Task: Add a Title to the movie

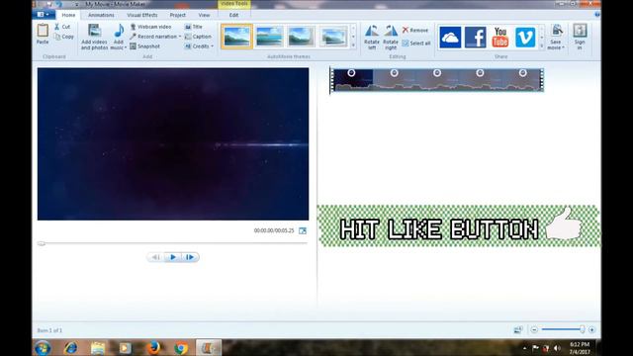Action: 194,27
